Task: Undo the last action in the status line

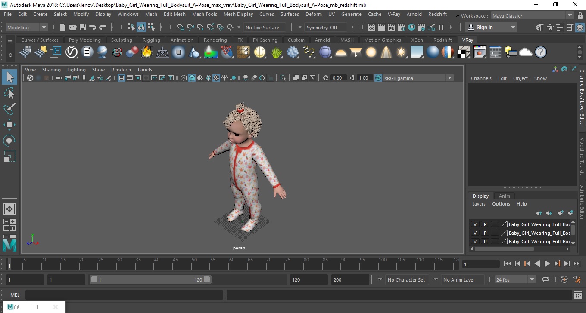Action: click(x=93, y=27)
